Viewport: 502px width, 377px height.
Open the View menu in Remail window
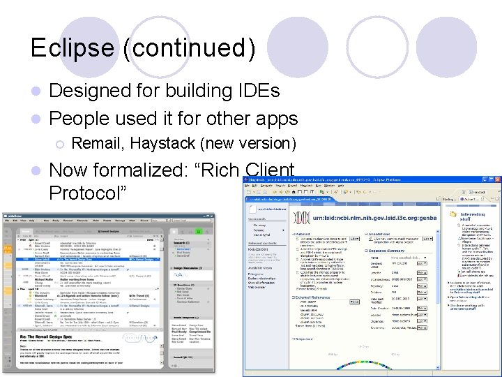coord(23,221)
